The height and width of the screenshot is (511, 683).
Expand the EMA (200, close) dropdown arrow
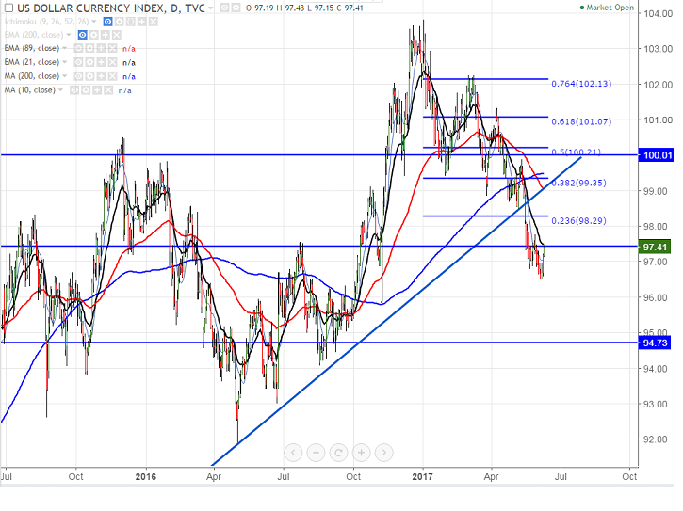click(69, 35)
